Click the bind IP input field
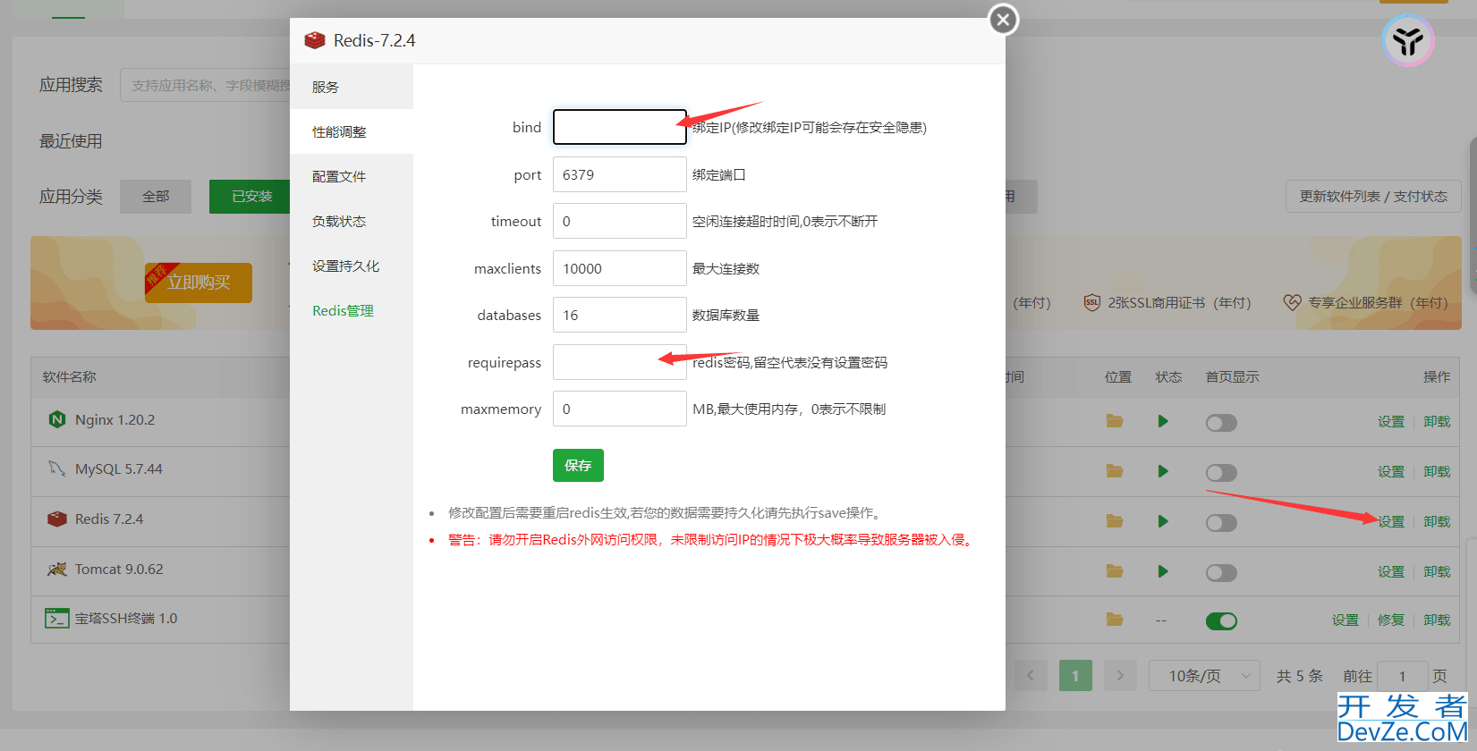The height and width of the screenshot is (751, 1477). [x=620, y=127]
